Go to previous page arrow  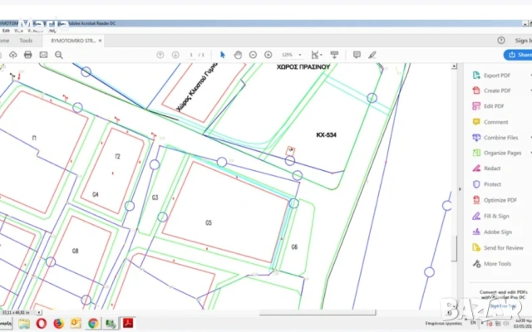(160, 55)
